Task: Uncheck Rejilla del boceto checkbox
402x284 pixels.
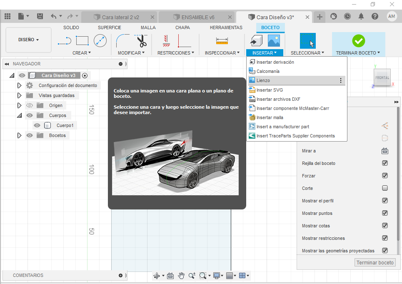Action: pos(385,163)
